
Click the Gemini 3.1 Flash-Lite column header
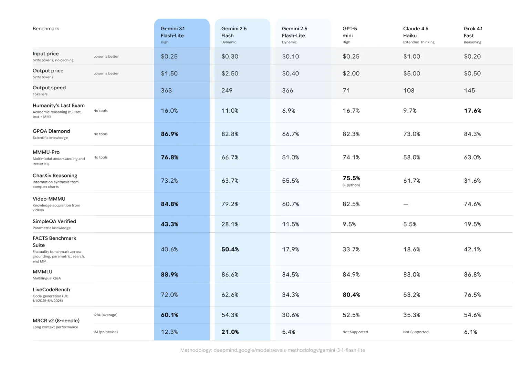pyautogui.click(x=172, y=32)
